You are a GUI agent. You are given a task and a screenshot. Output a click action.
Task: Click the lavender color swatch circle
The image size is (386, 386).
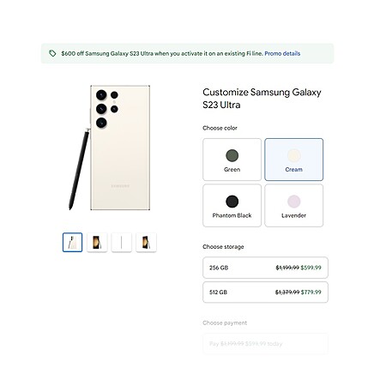pyautogui.click(x=293, y=202)
